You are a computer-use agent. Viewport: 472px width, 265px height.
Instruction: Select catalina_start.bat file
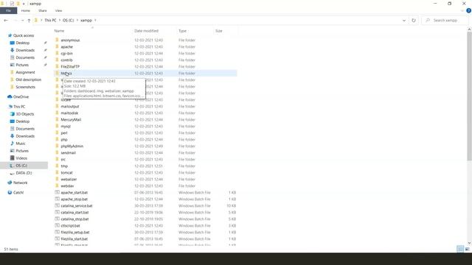[x=74, y=212]
